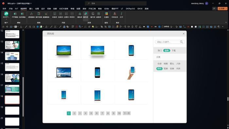Switch to the 视图 View tab

point(79,9)
